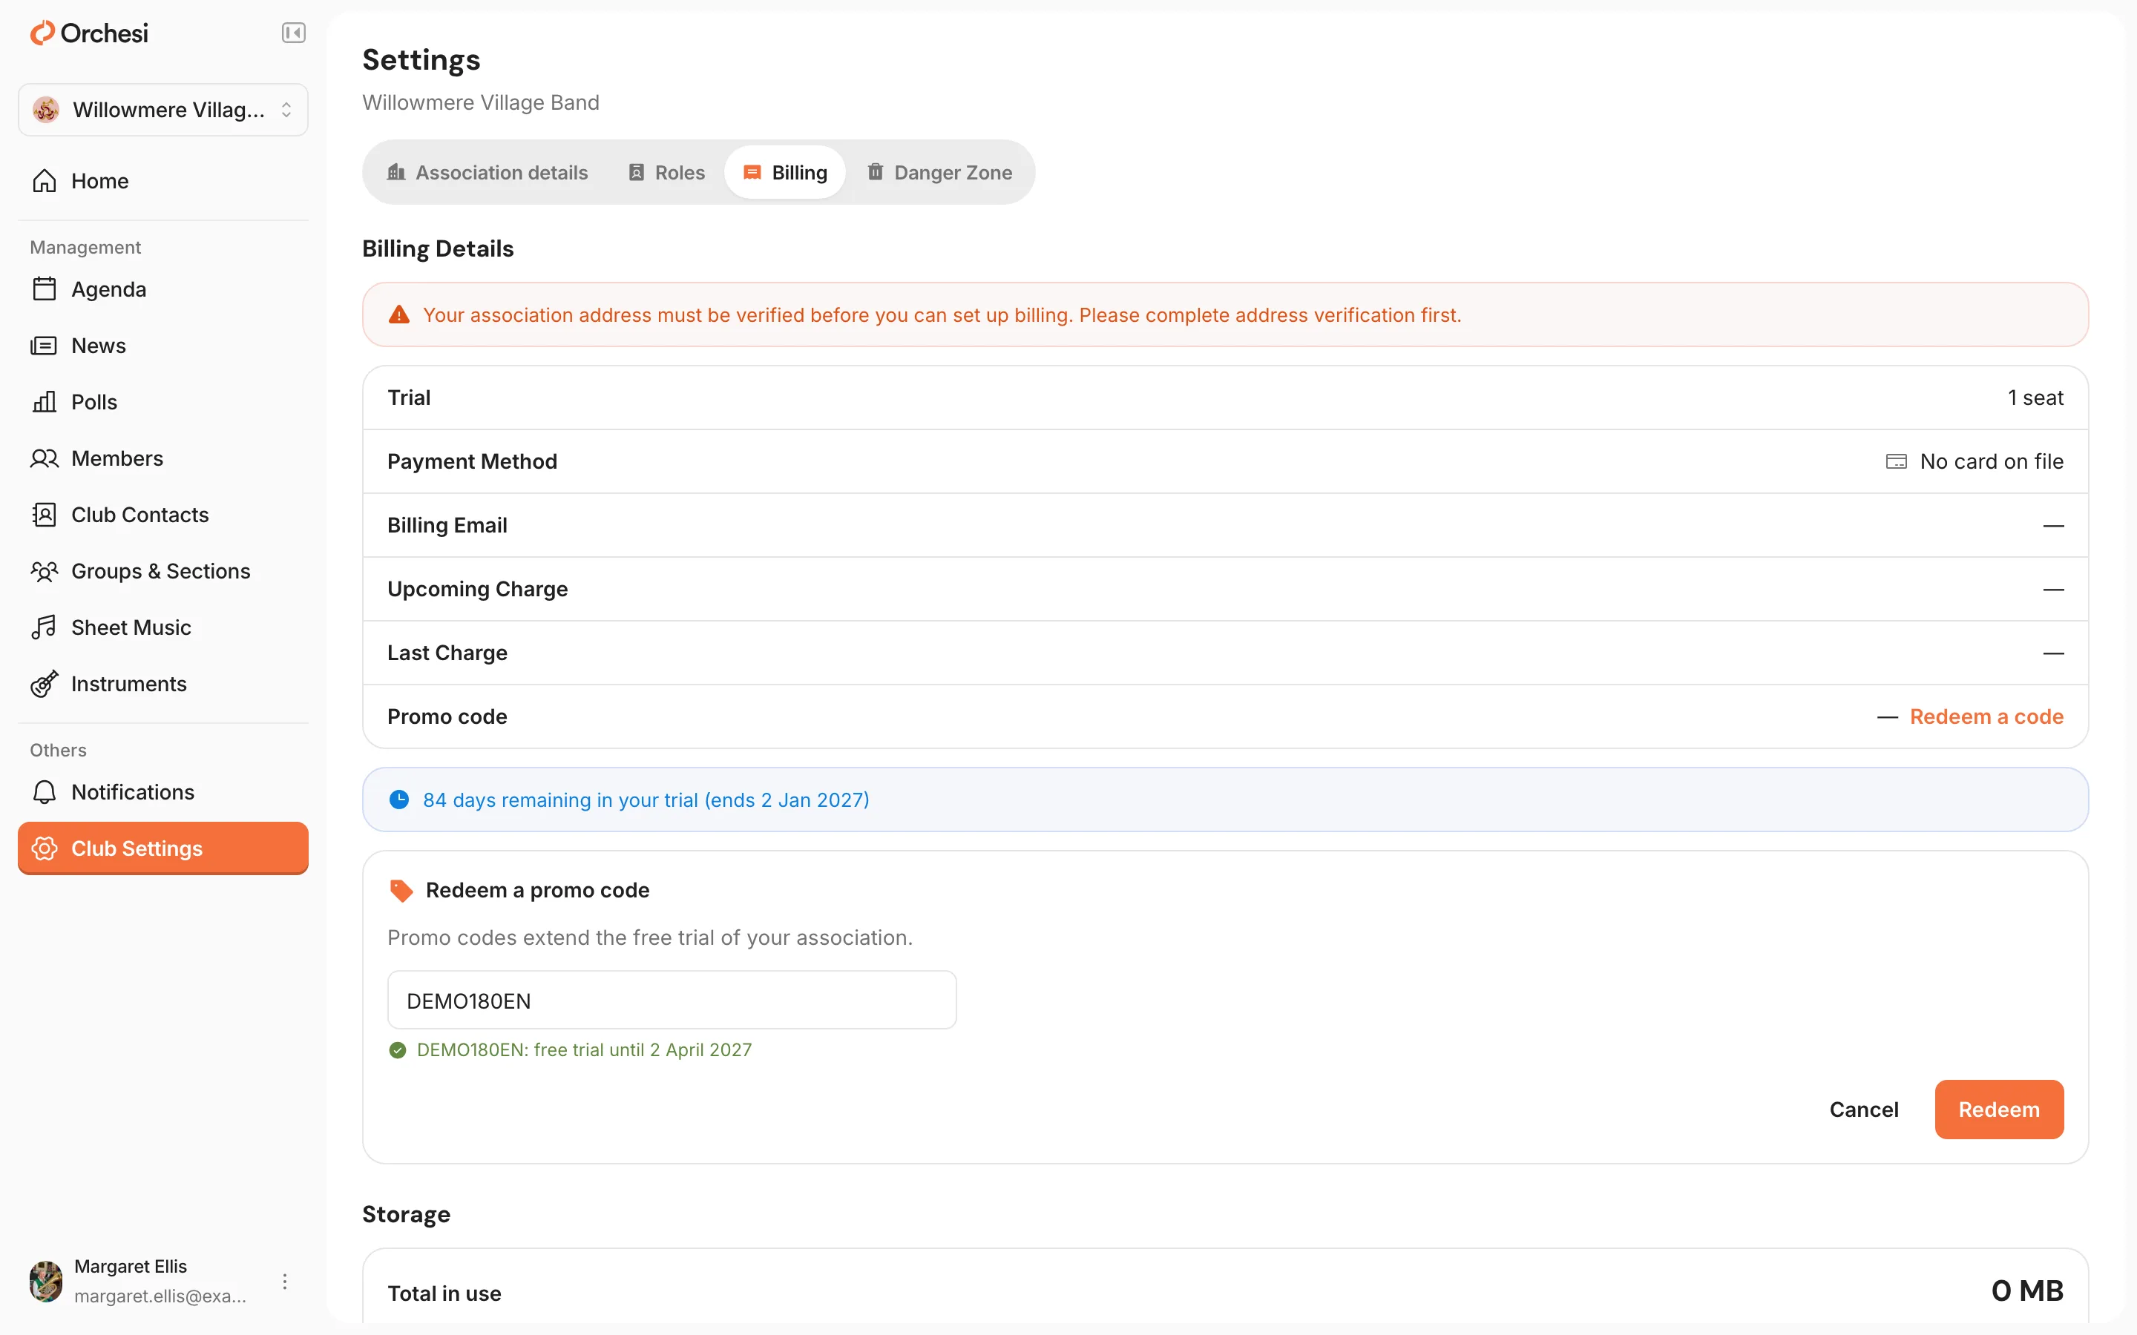
Task: Select the Billing tab
Action: [x=785, y=172]
